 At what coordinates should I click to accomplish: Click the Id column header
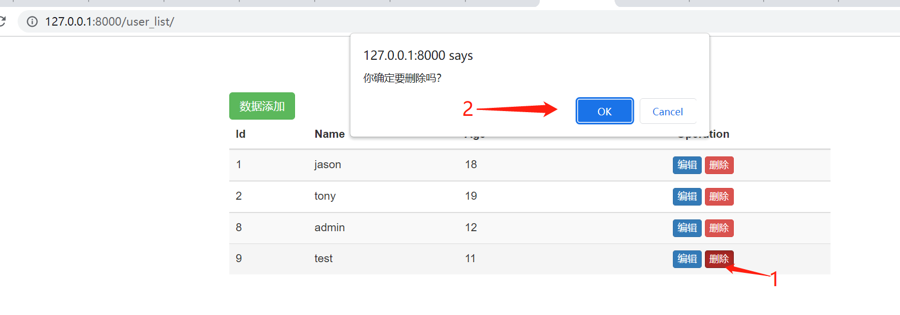240,134
